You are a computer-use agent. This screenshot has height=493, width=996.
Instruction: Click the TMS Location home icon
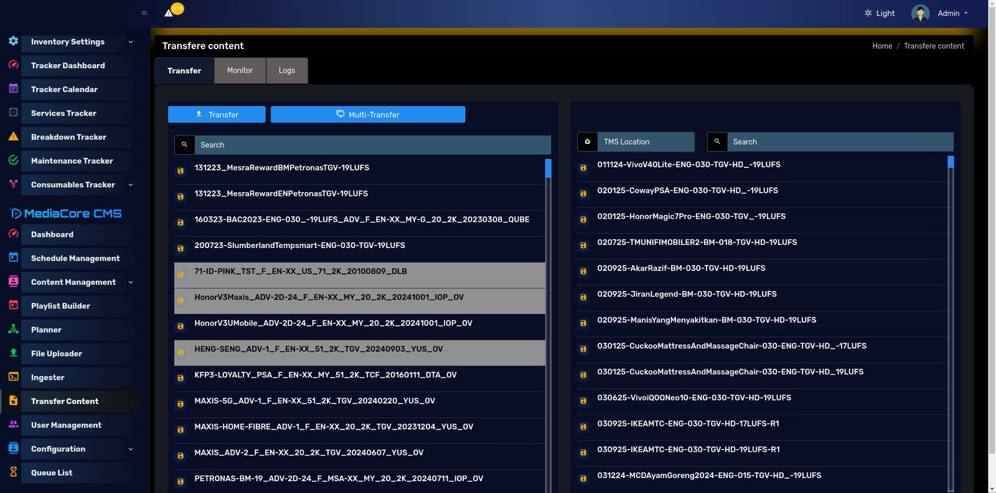pyautogui.click(x=587, y=142)
